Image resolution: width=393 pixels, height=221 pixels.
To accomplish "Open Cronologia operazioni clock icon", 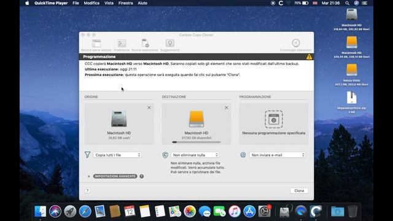I will (296, 43).
